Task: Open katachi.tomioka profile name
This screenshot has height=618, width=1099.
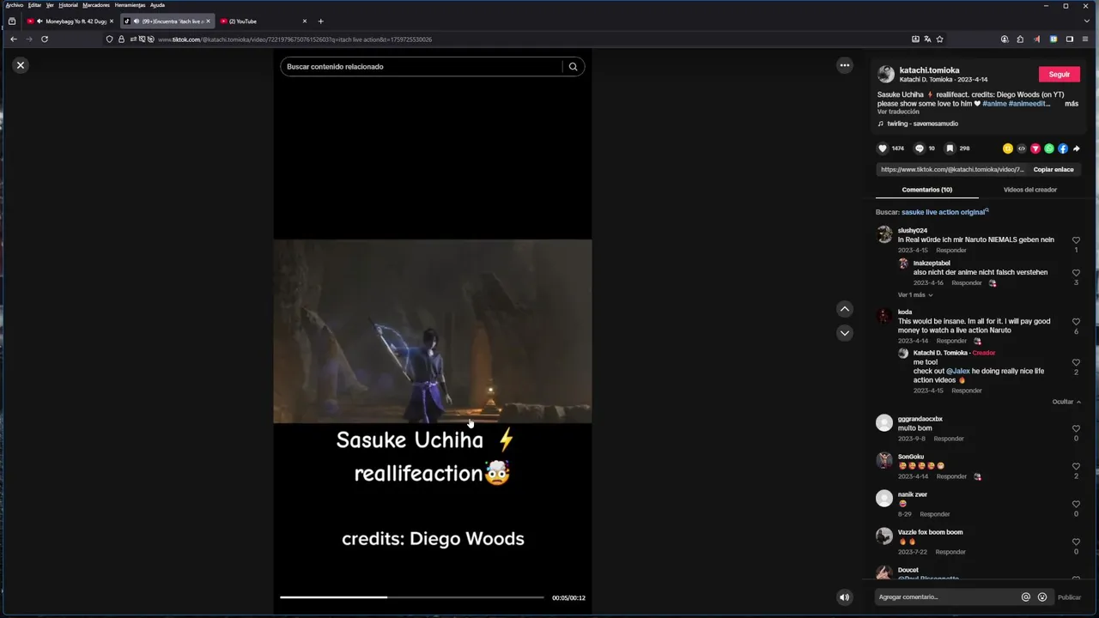Action: click(x=930, y=70)
